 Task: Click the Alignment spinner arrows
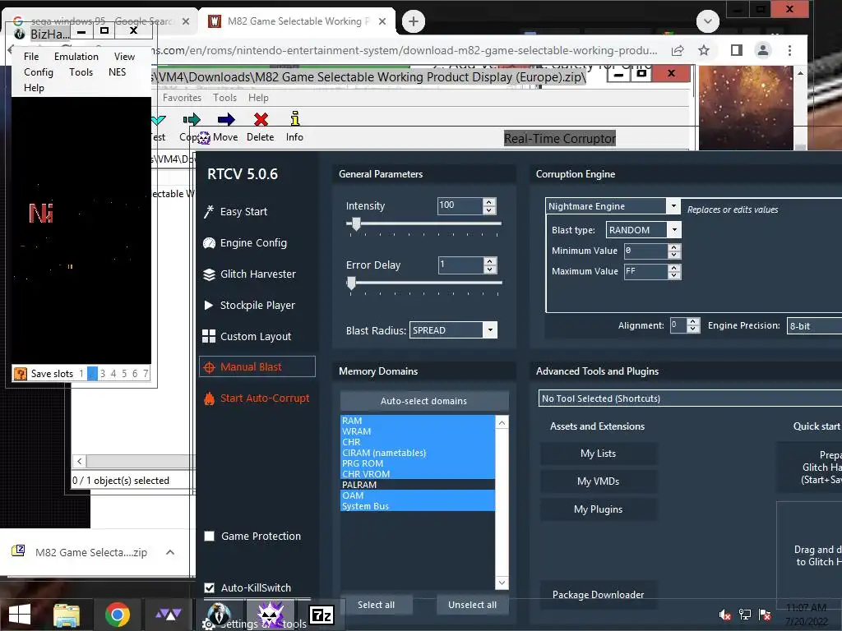pyautogui.click(x=693, y=325)
